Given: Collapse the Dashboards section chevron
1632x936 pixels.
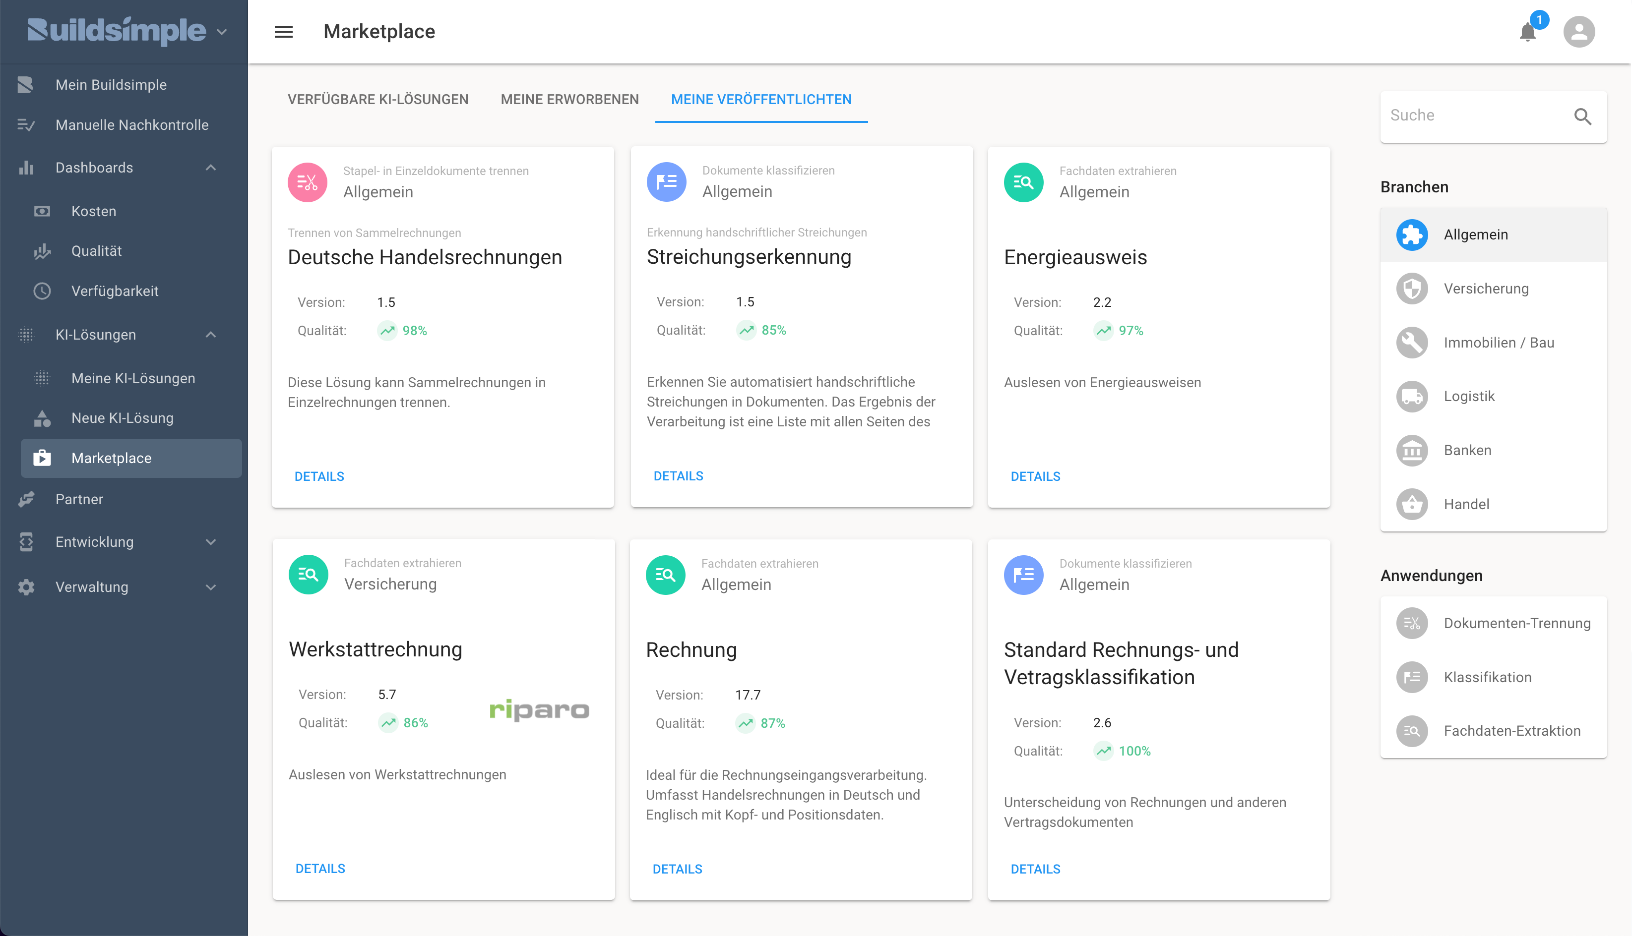Looking at the screenshot, I should [x=211, y=168].
